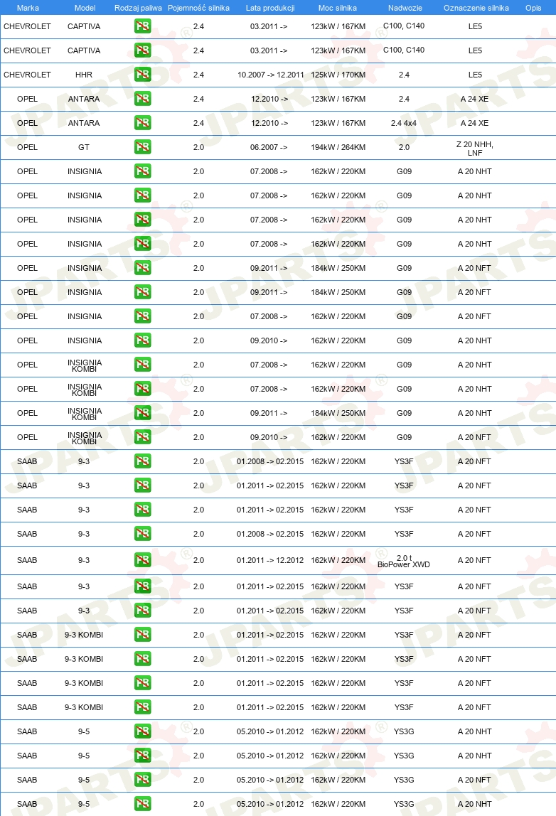Click the '06.2007 ->' production years cell
Image resolution: width=556 pixels, height=816 pixels.
[x=269, y=147]
